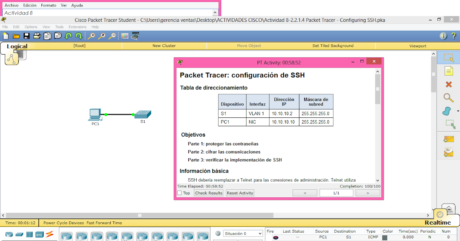Add a Simple PDU with the envelope icon
The width and height of the screenshot is (460, 241).
448,139
